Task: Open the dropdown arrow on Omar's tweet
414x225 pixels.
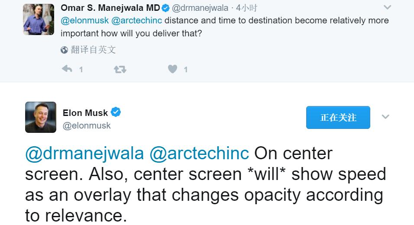Action: 388,7
